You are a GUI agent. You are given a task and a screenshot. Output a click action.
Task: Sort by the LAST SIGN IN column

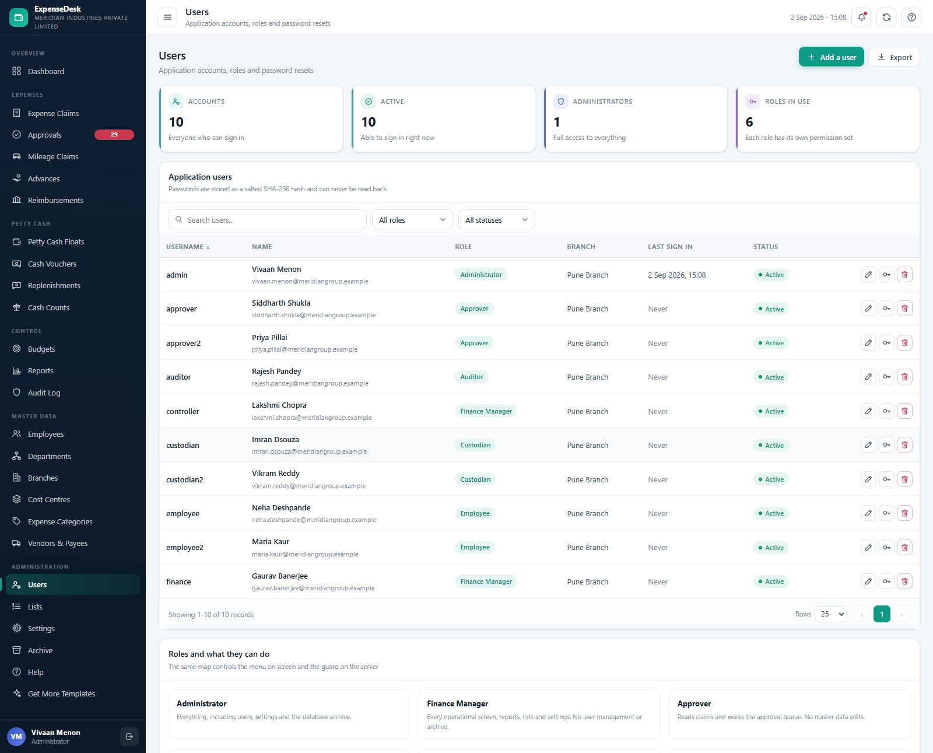point(670,247)
